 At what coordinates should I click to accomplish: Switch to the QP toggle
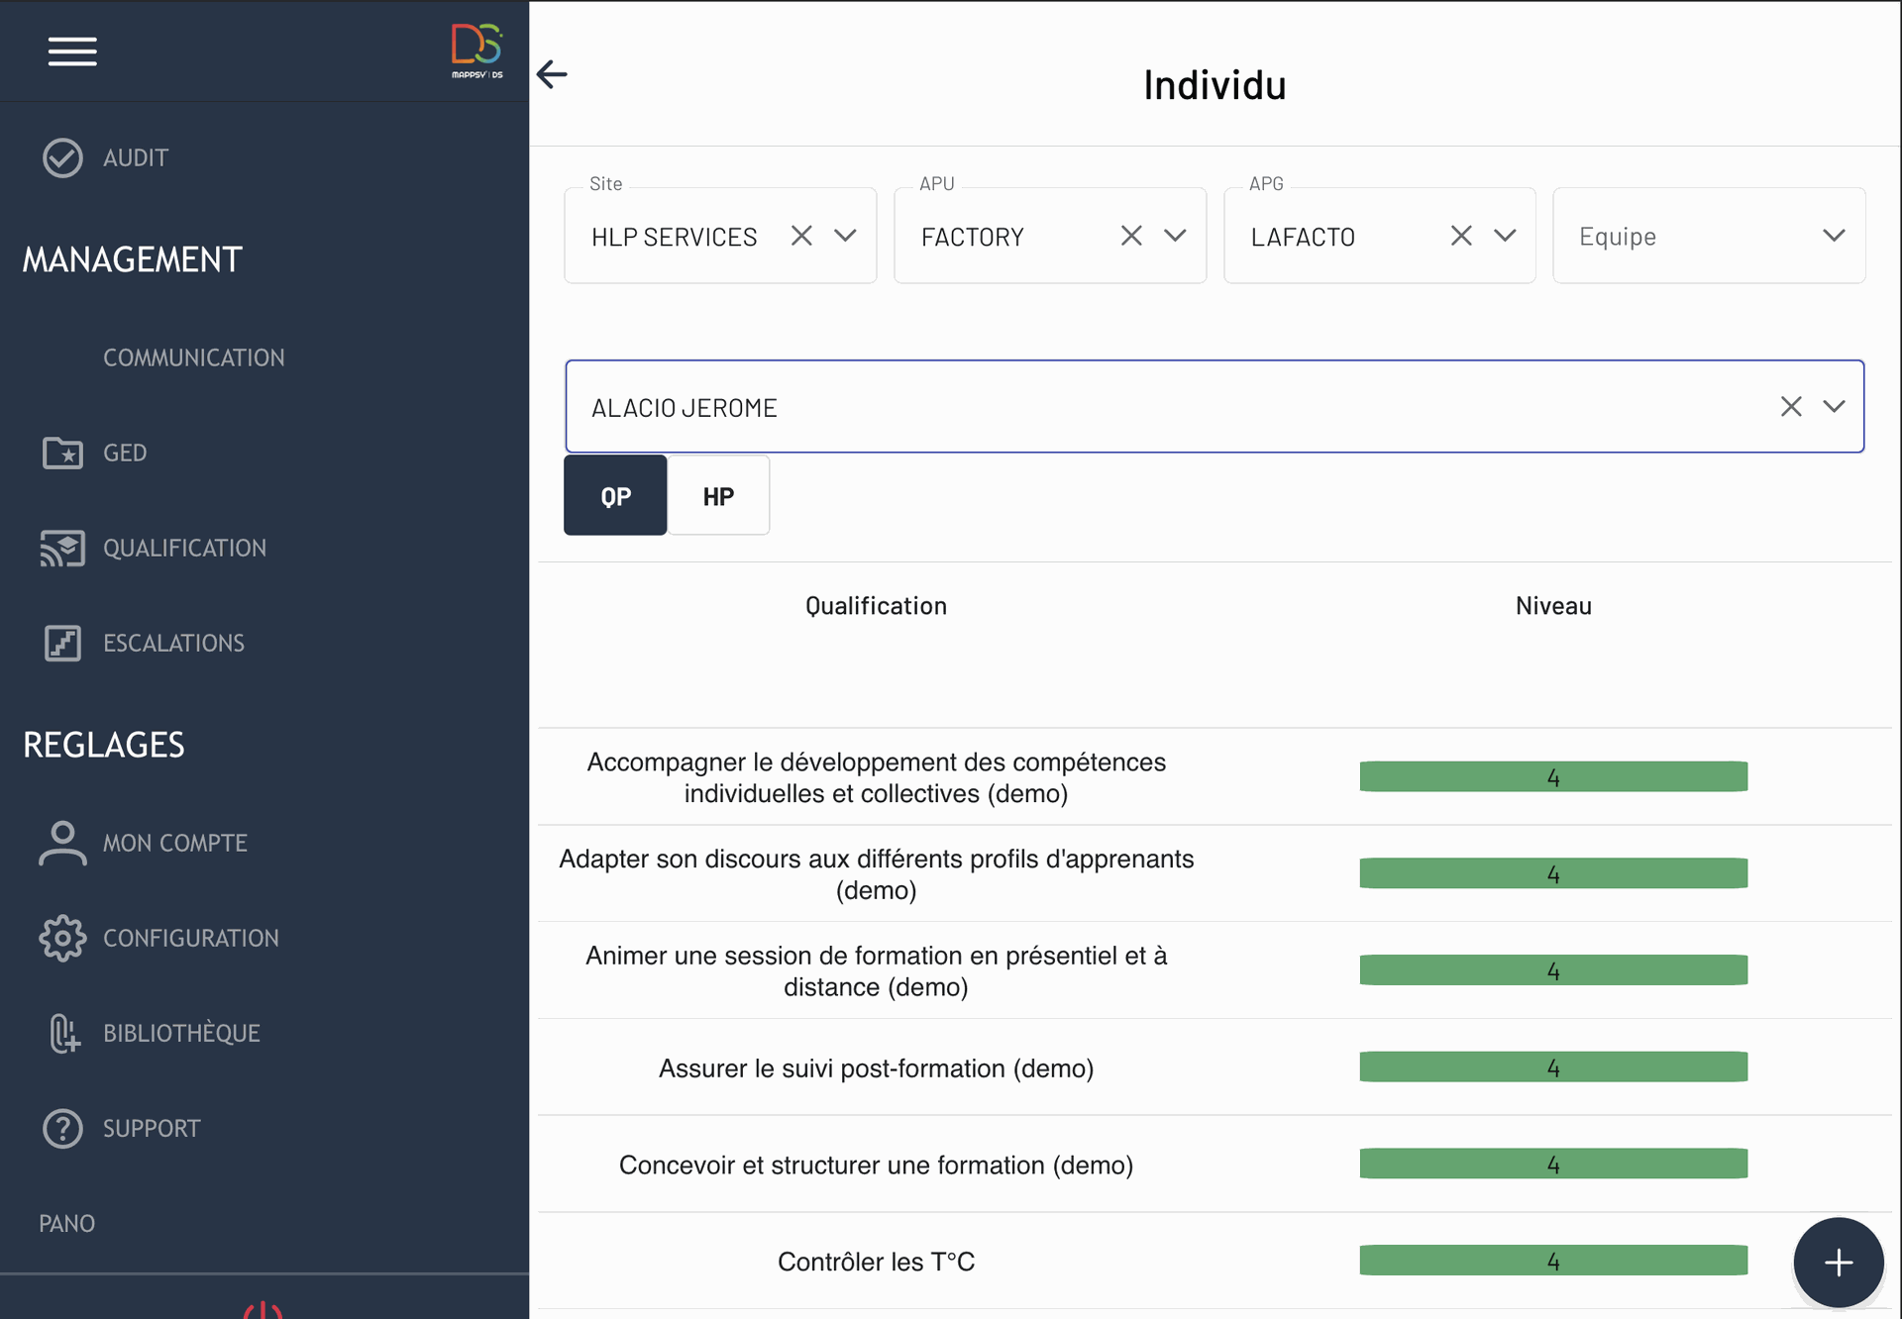pos(615,496)
